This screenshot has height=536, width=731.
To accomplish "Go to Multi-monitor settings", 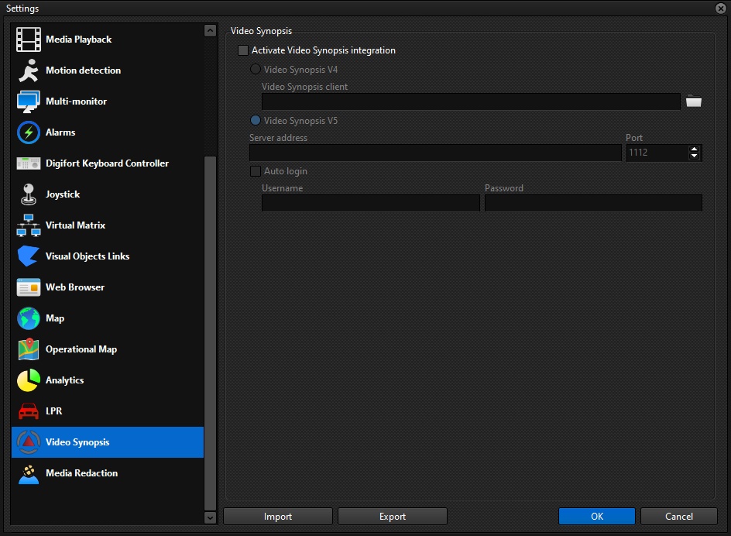I will pos(107,101).
